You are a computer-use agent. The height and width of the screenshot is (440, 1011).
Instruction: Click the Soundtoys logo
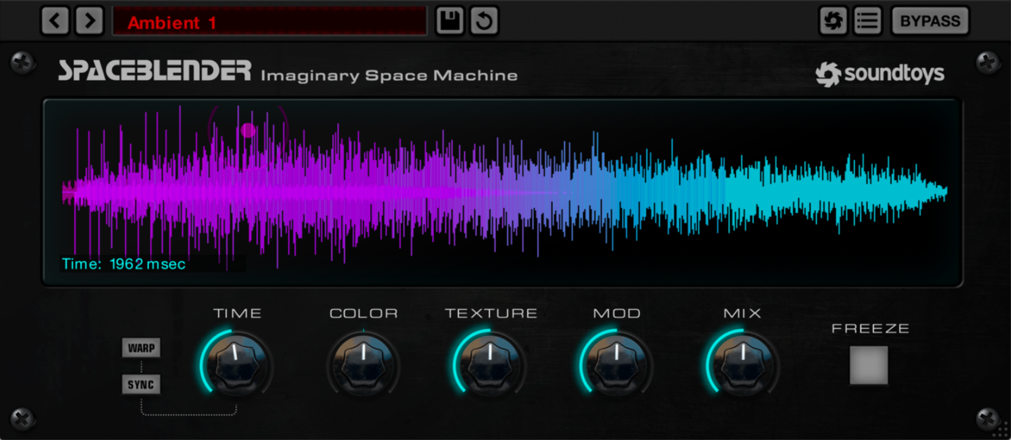(x=880, y=73)
